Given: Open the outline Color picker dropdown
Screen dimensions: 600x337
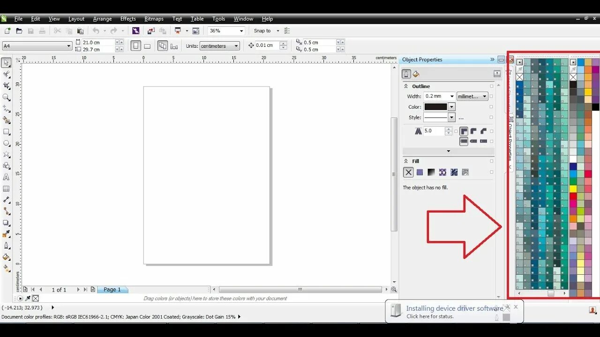Looking at the screenshot, I should 452,107.
